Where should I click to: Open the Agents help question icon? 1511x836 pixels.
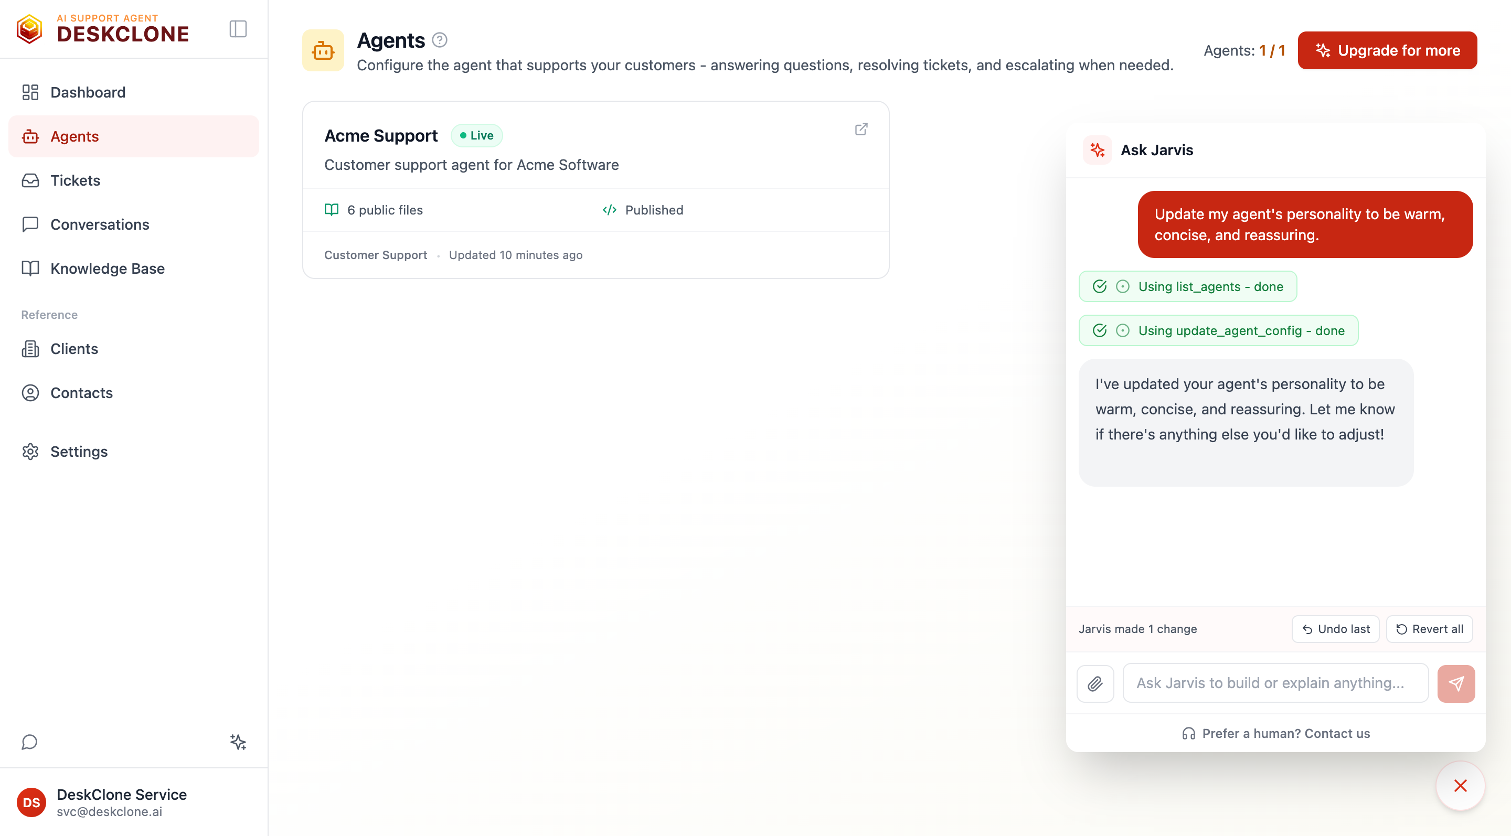pyautogui.click(x=439, y=40)
